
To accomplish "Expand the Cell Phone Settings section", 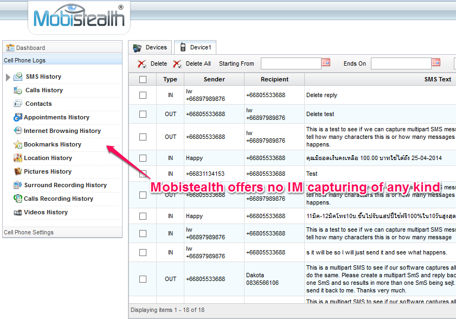I will [x=62, y=232].
